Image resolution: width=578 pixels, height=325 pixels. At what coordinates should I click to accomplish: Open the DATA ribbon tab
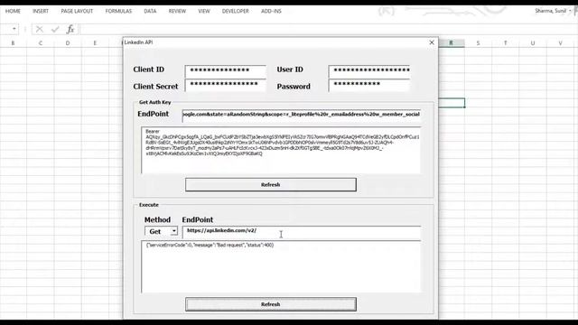150,11
